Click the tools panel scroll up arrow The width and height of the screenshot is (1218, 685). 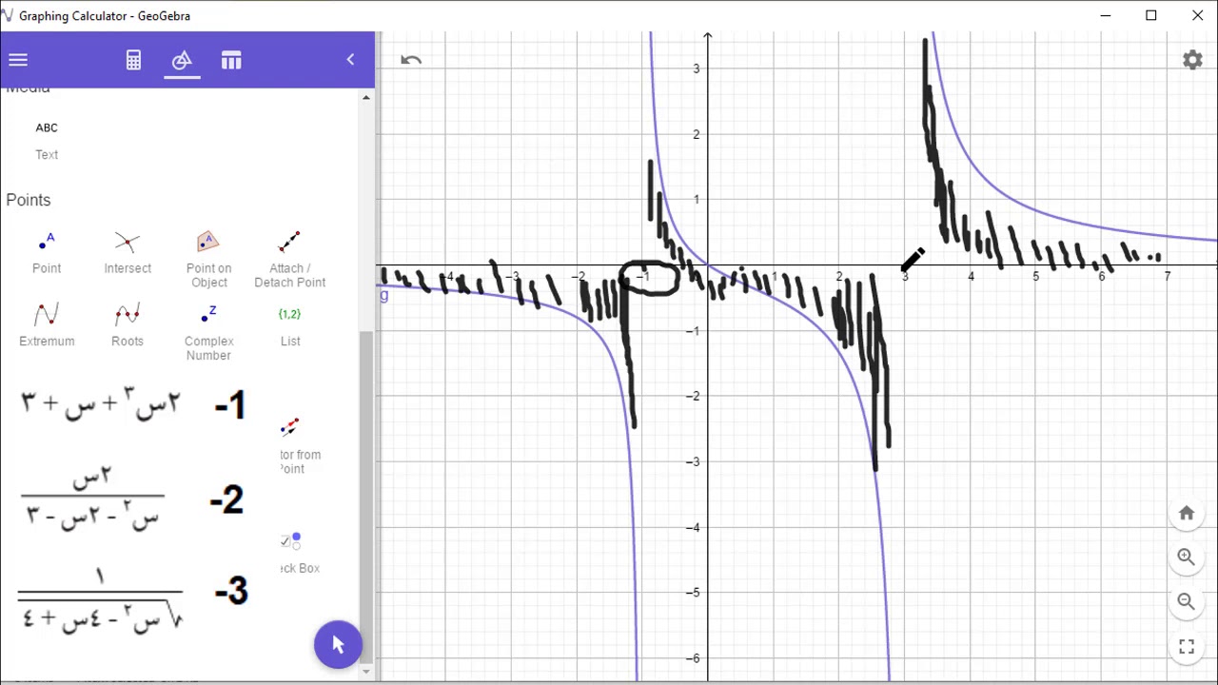click(x=366, y=98)
